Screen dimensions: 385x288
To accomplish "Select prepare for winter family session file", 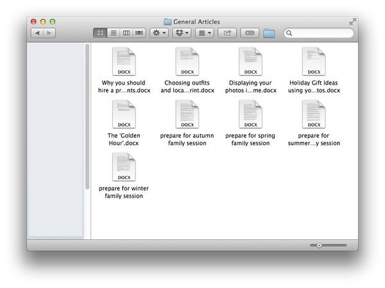I will point(123,168).
